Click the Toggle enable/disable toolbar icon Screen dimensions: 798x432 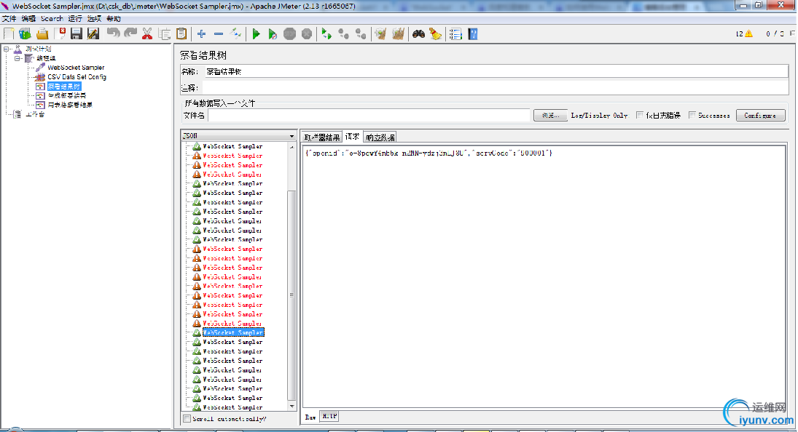pyautogui.click(x=235, y=34)
